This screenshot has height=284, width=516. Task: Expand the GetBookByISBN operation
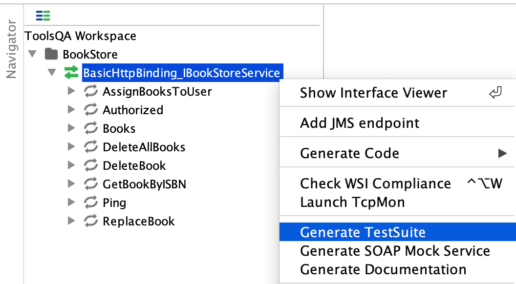tap(71, 184)
